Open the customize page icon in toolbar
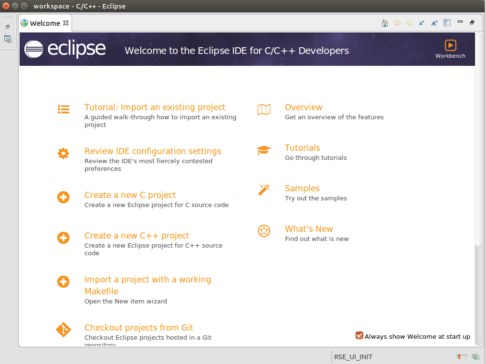 (447, 22)
